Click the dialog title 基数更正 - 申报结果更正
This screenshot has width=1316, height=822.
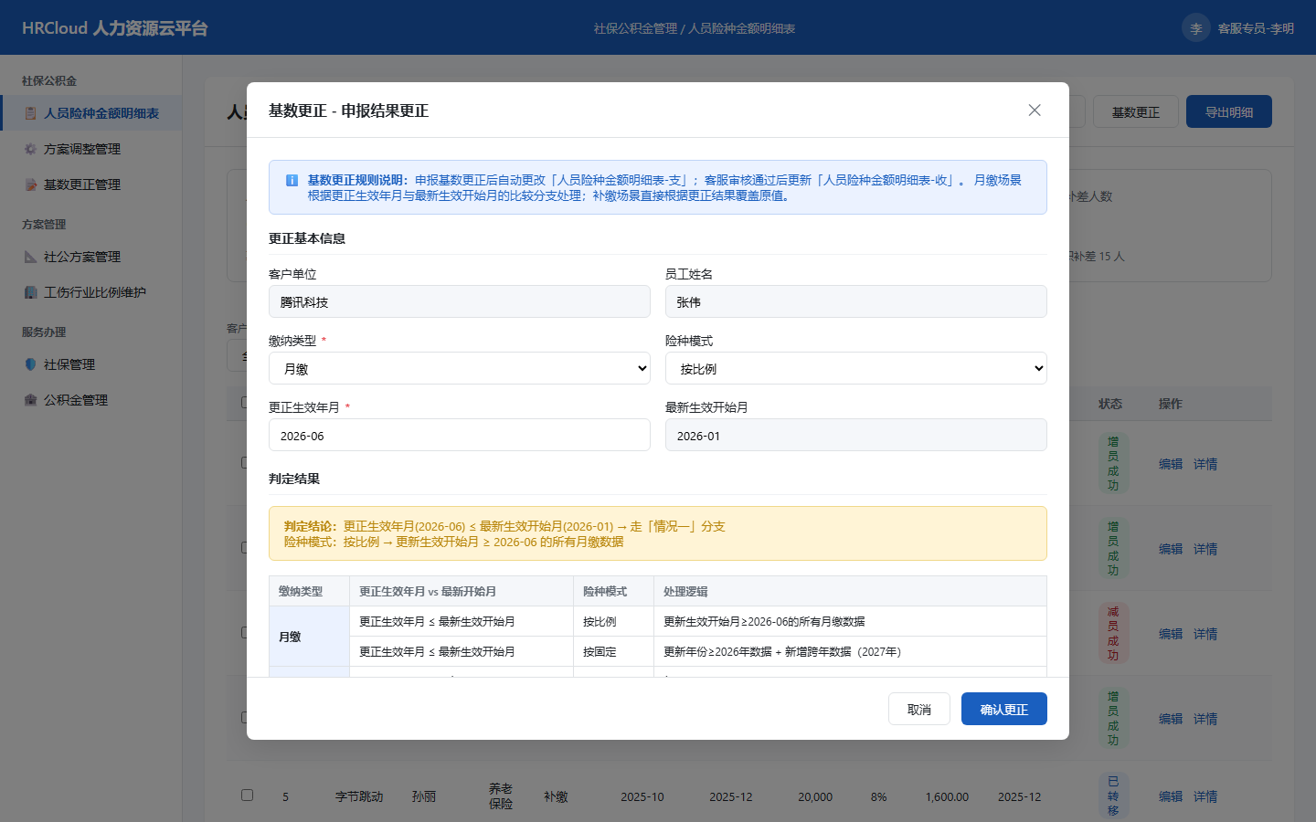348,111
